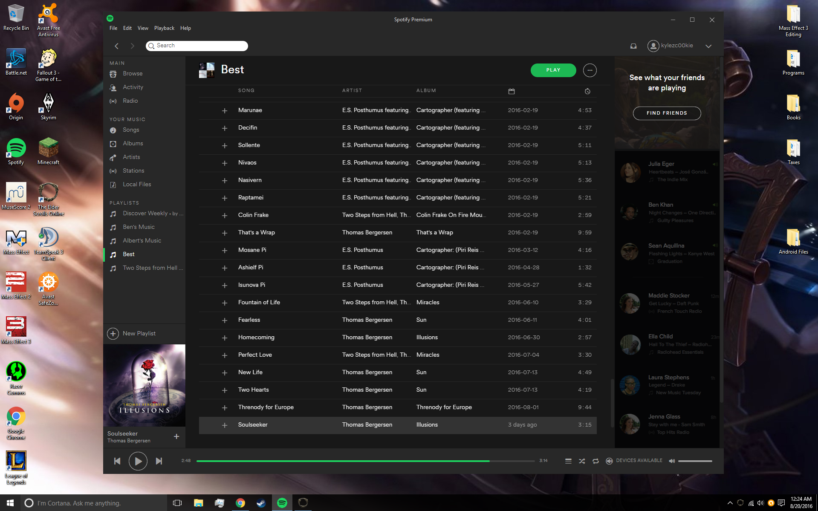Open Stations under Your Music
The width and height of the screenshot is (818, 511).
(133, 171)
